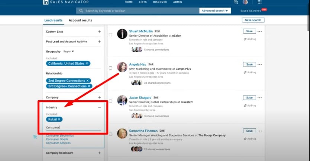Screen dimensions: 310x161
Task: Open Stuart McMullin's profile name
Action: 141,31
